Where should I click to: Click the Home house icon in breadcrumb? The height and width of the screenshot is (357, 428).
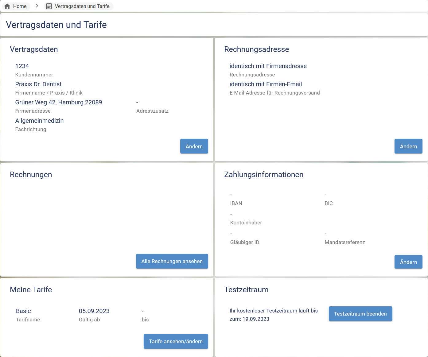tap(7, 6)
